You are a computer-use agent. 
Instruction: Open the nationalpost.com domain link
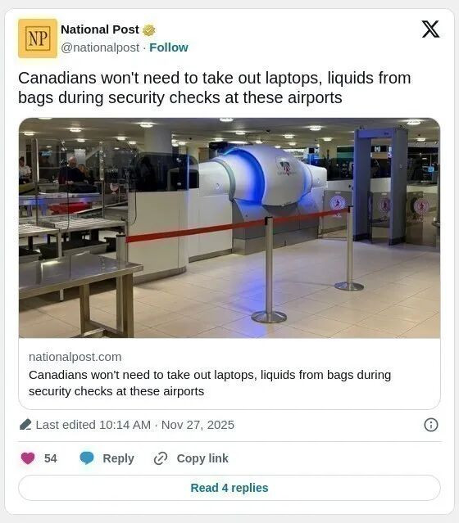(x=75, y=357)
